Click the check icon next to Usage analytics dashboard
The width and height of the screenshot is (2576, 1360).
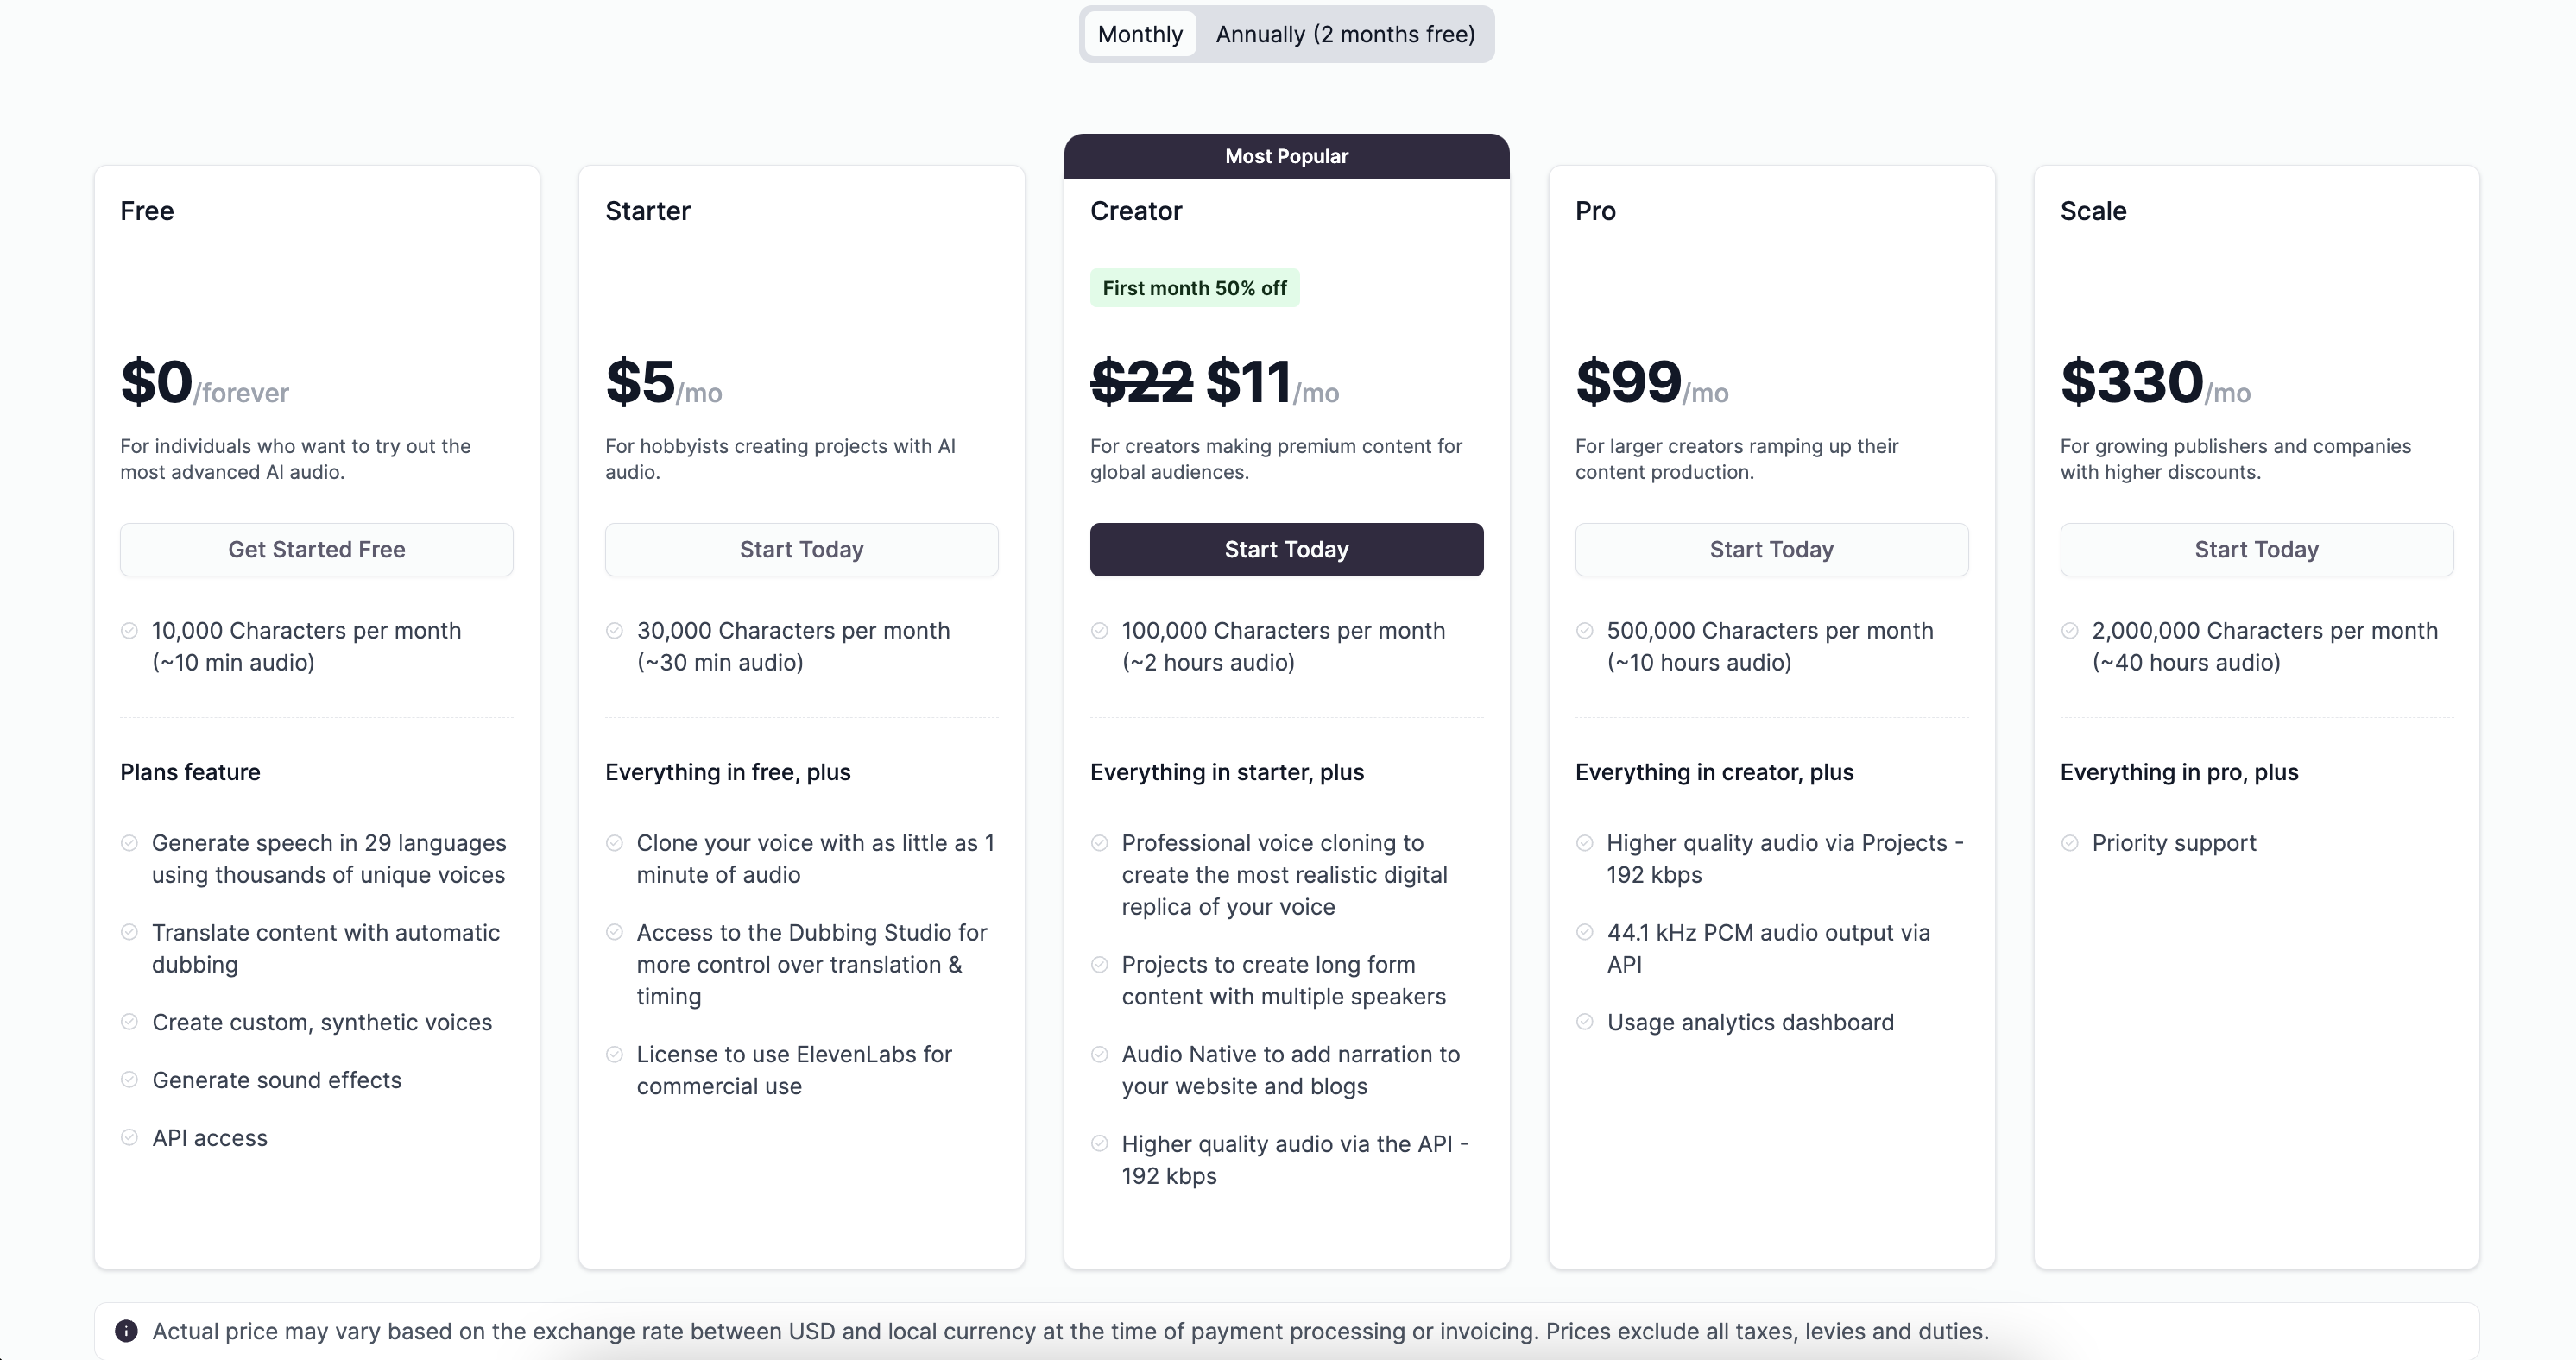click(x=1585, y=1021)
